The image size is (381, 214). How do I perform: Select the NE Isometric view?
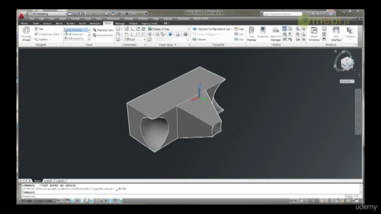pyautogui.click(x=76, y=34)
